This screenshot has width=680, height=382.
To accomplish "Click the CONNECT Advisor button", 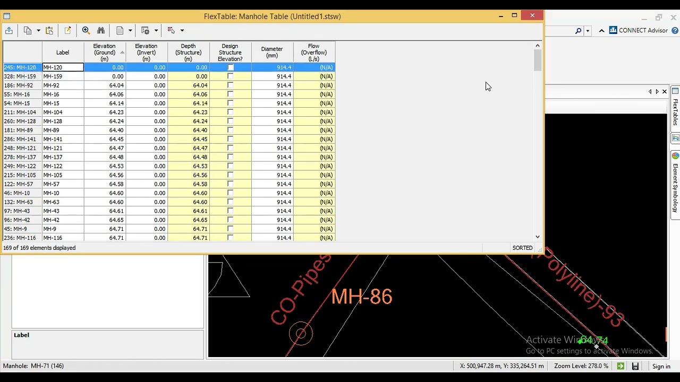I will (638, 31).
